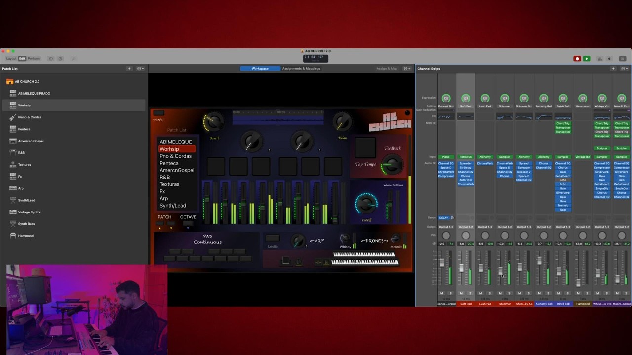Click the Feedback knob in workspace
Viewport: 632px width, 355px height.
[392, 165]
